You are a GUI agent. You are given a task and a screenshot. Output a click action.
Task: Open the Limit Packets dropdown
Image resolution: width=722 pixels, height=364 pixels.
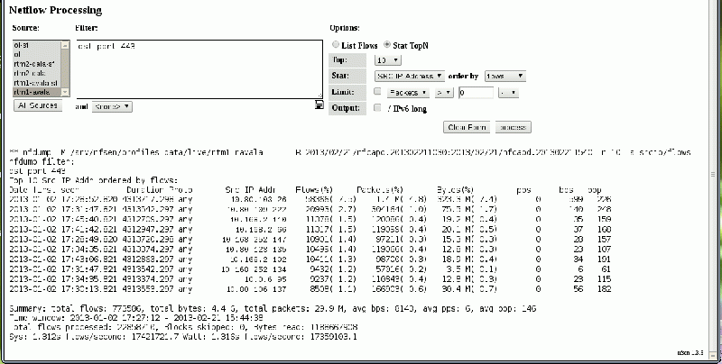(409, 93)
